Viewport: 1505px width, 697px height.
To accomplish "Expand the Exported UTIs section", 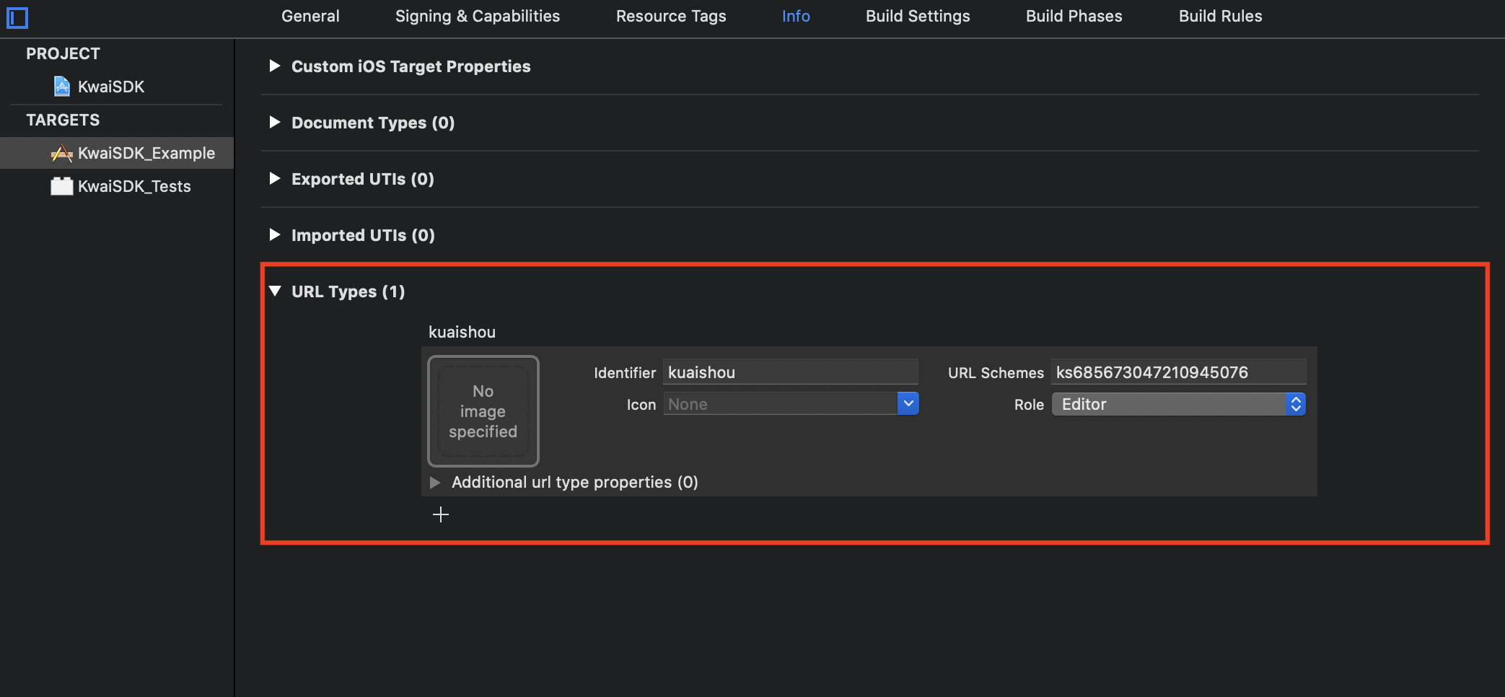I will click(275, 179).
